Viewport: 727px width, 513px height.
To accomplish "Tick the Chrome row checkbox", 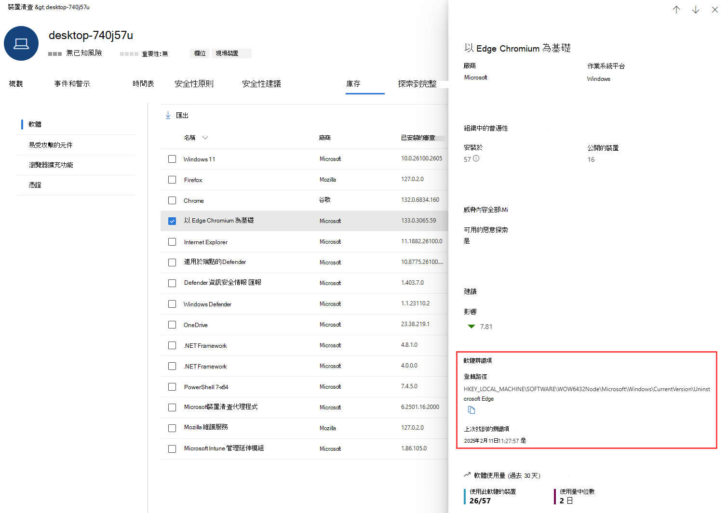I will [x=172, y=200].
